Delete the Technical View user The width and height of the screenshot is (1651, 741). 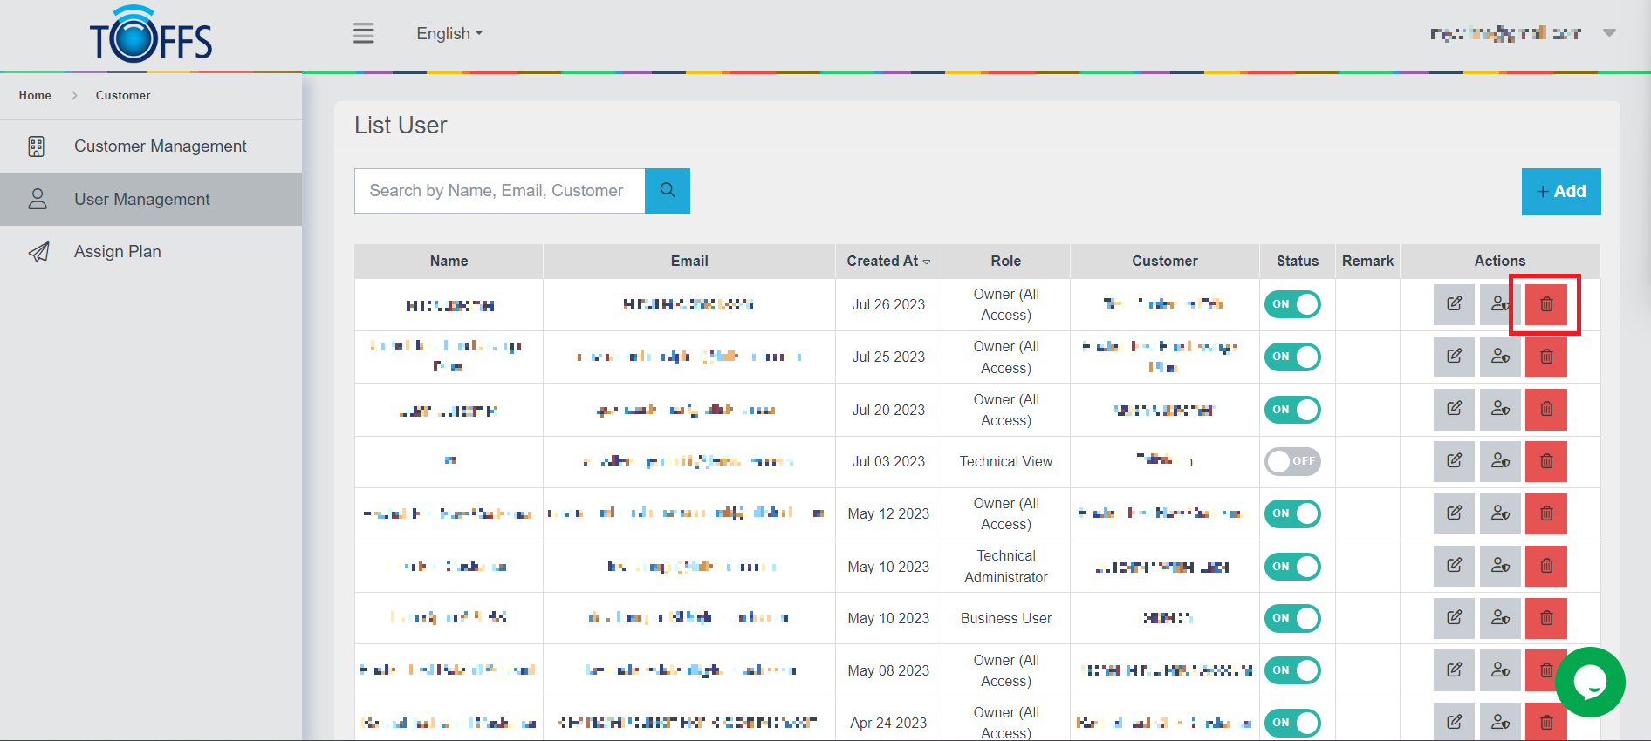pos(1545,461)
